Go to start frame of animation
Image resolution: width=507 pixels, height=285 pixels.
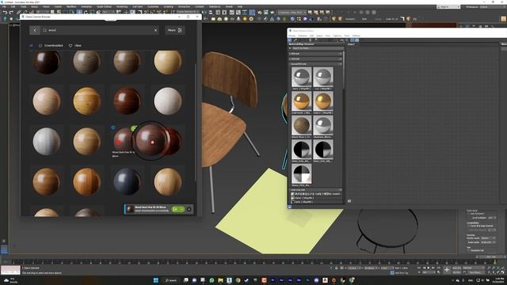(x=420, y=268)
